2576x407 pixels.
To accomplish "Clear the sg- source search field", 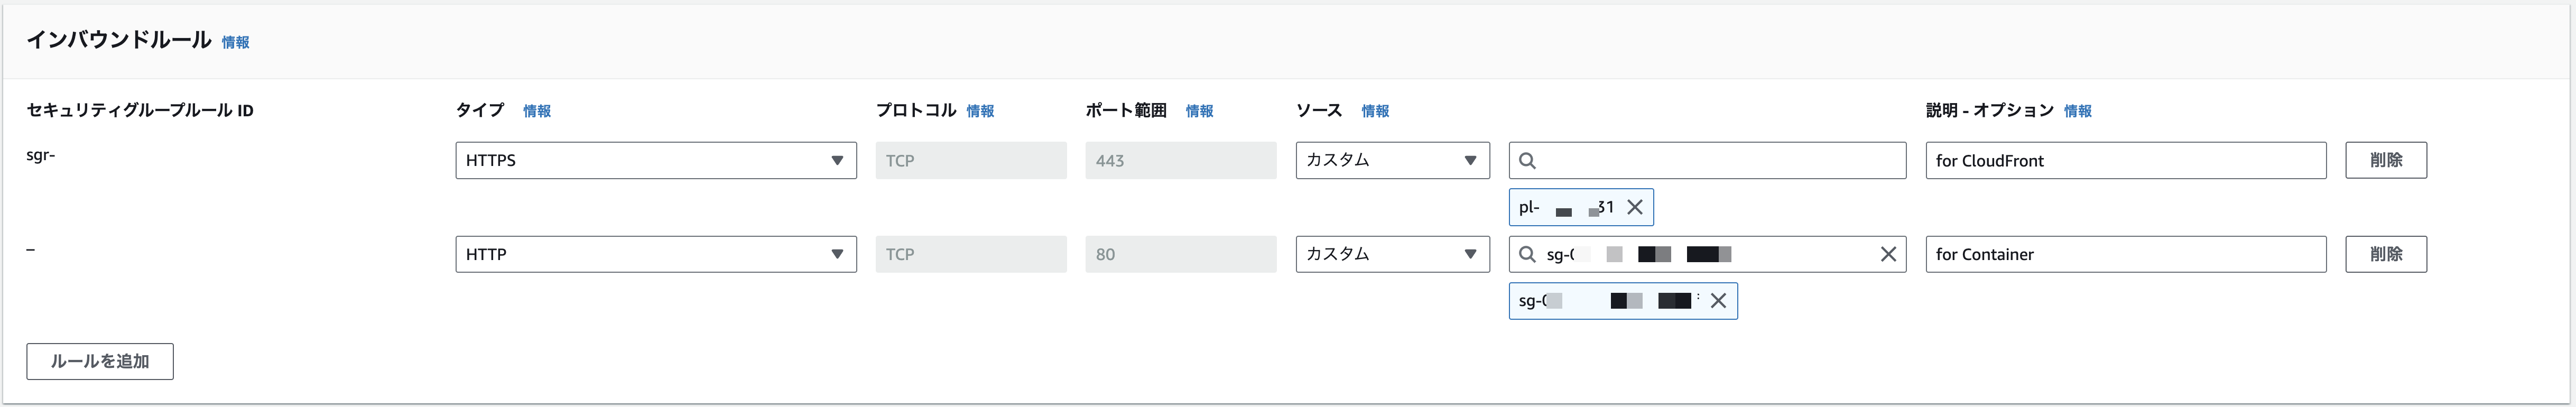I will [x=1888, y=254].
